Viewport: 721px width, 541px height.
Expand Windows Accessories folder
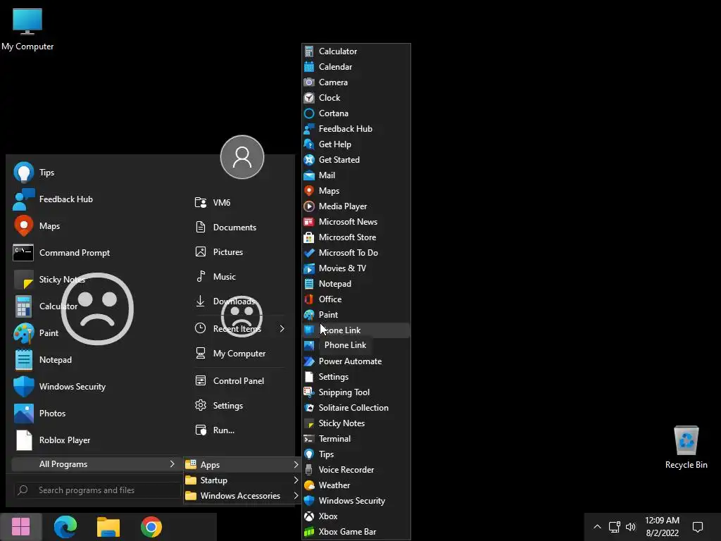pyautogui.click(x=242, y=496)
